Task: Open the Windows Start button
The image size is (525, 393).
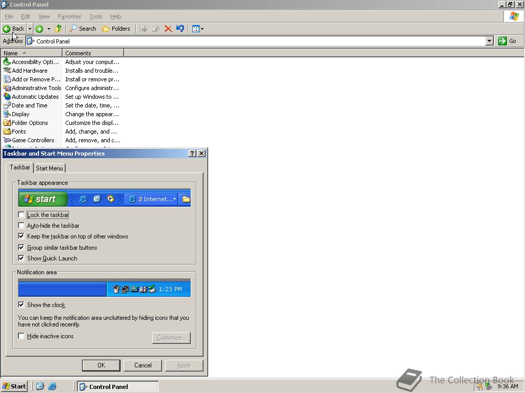Action: pos(14,386)
